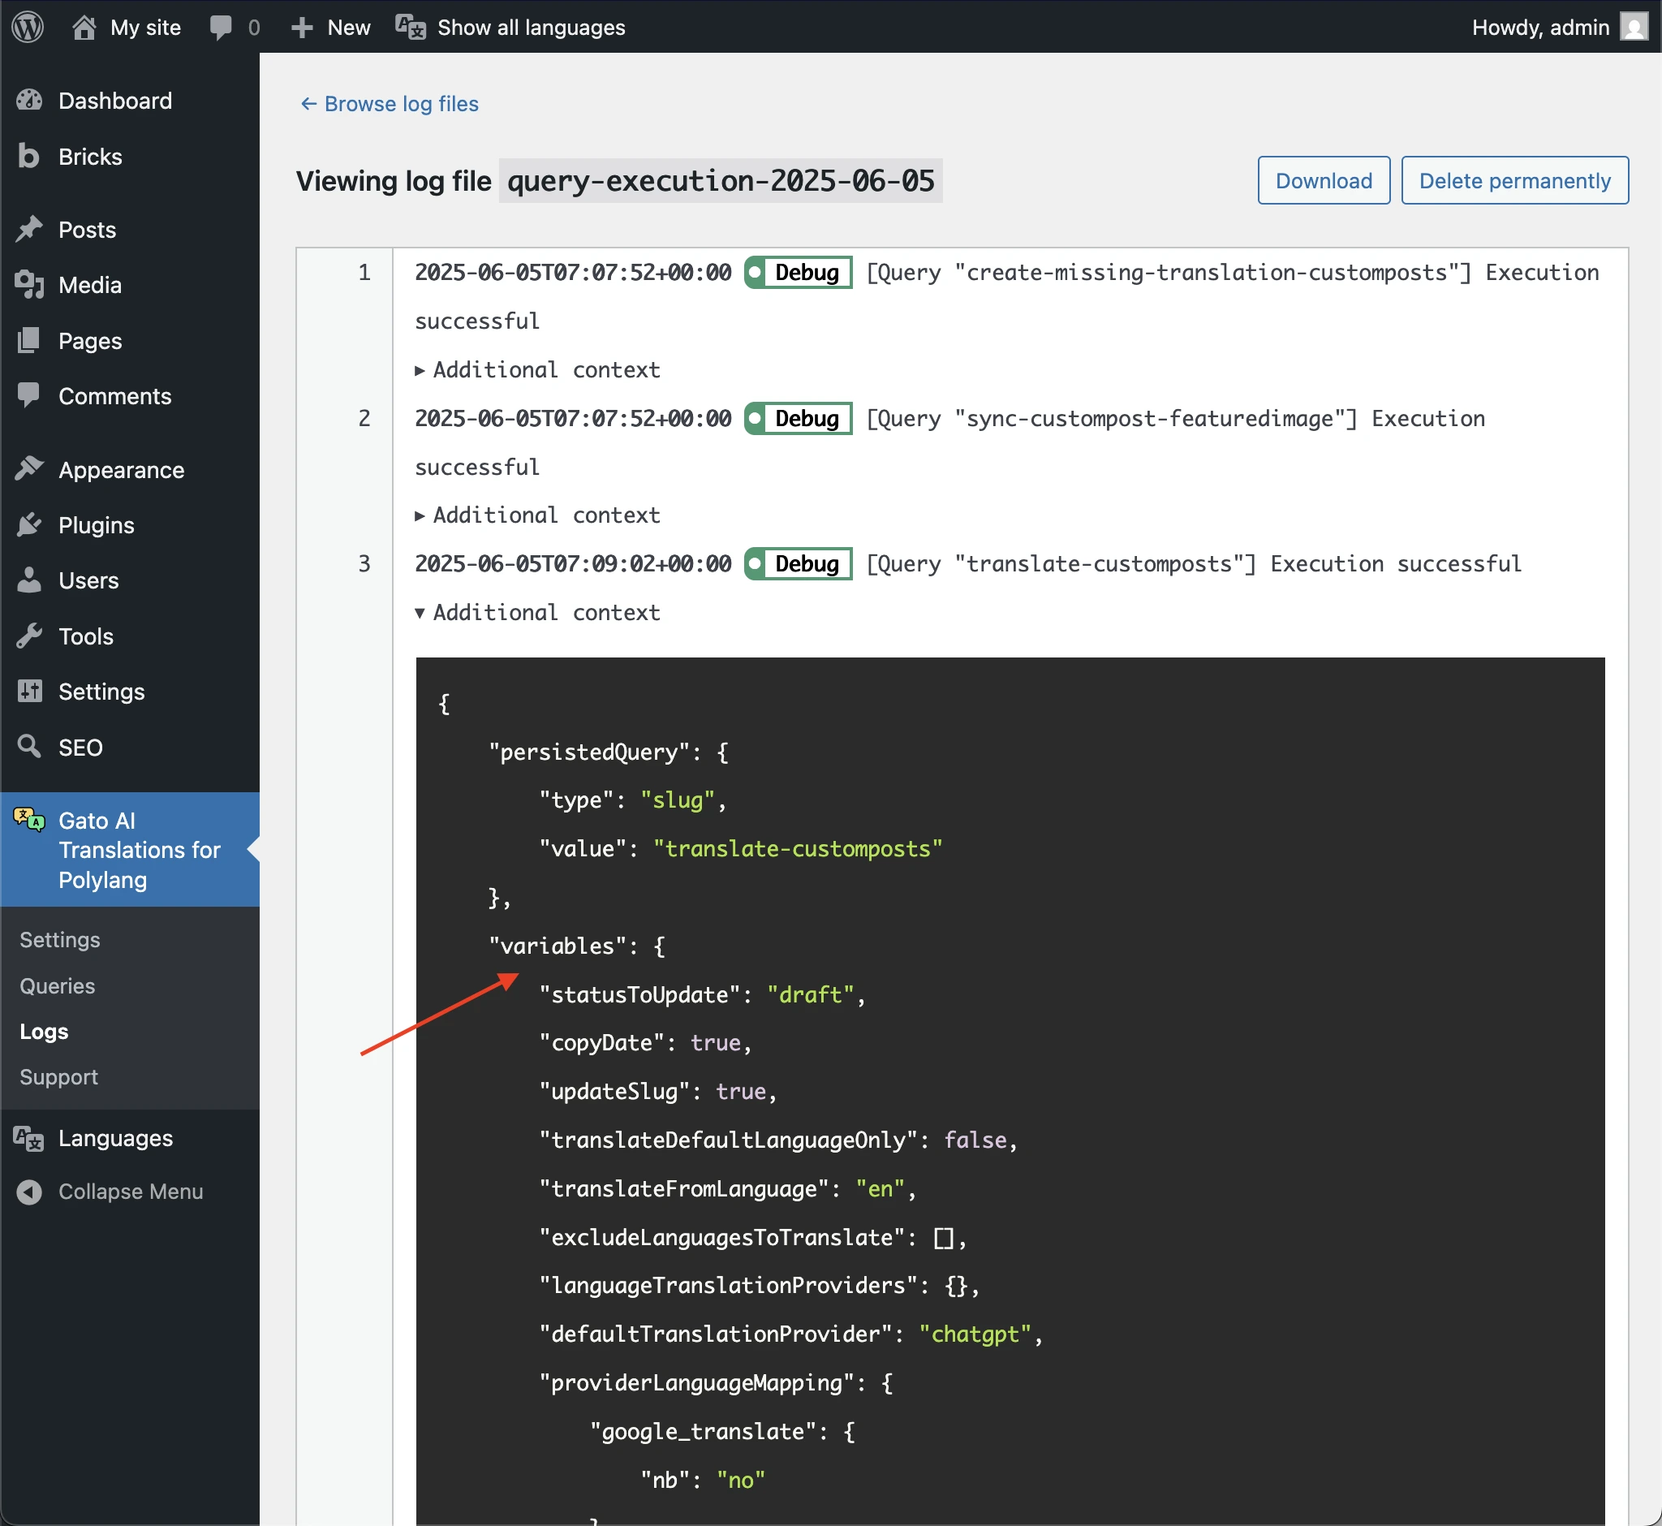Image resolution: width=1662 pixels, height=1526 pixels.
Task: Open the Comments section icon
Action: coord(30,395)
